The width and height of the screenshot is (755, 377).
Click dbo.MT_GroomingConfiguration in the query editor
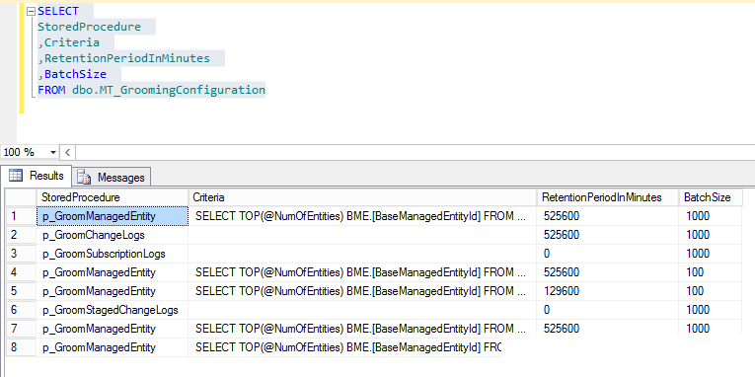tap(169, 90)
